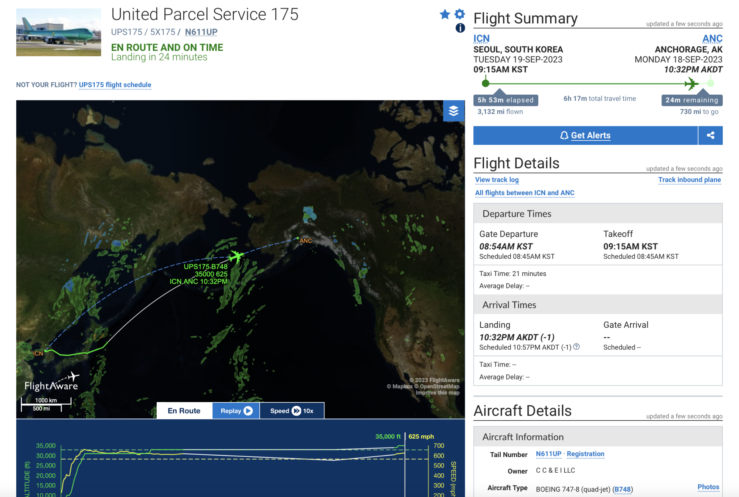Click the Speed 10x control
The height and width of the screenshot is (497, 739).
[x=292, y=411]
